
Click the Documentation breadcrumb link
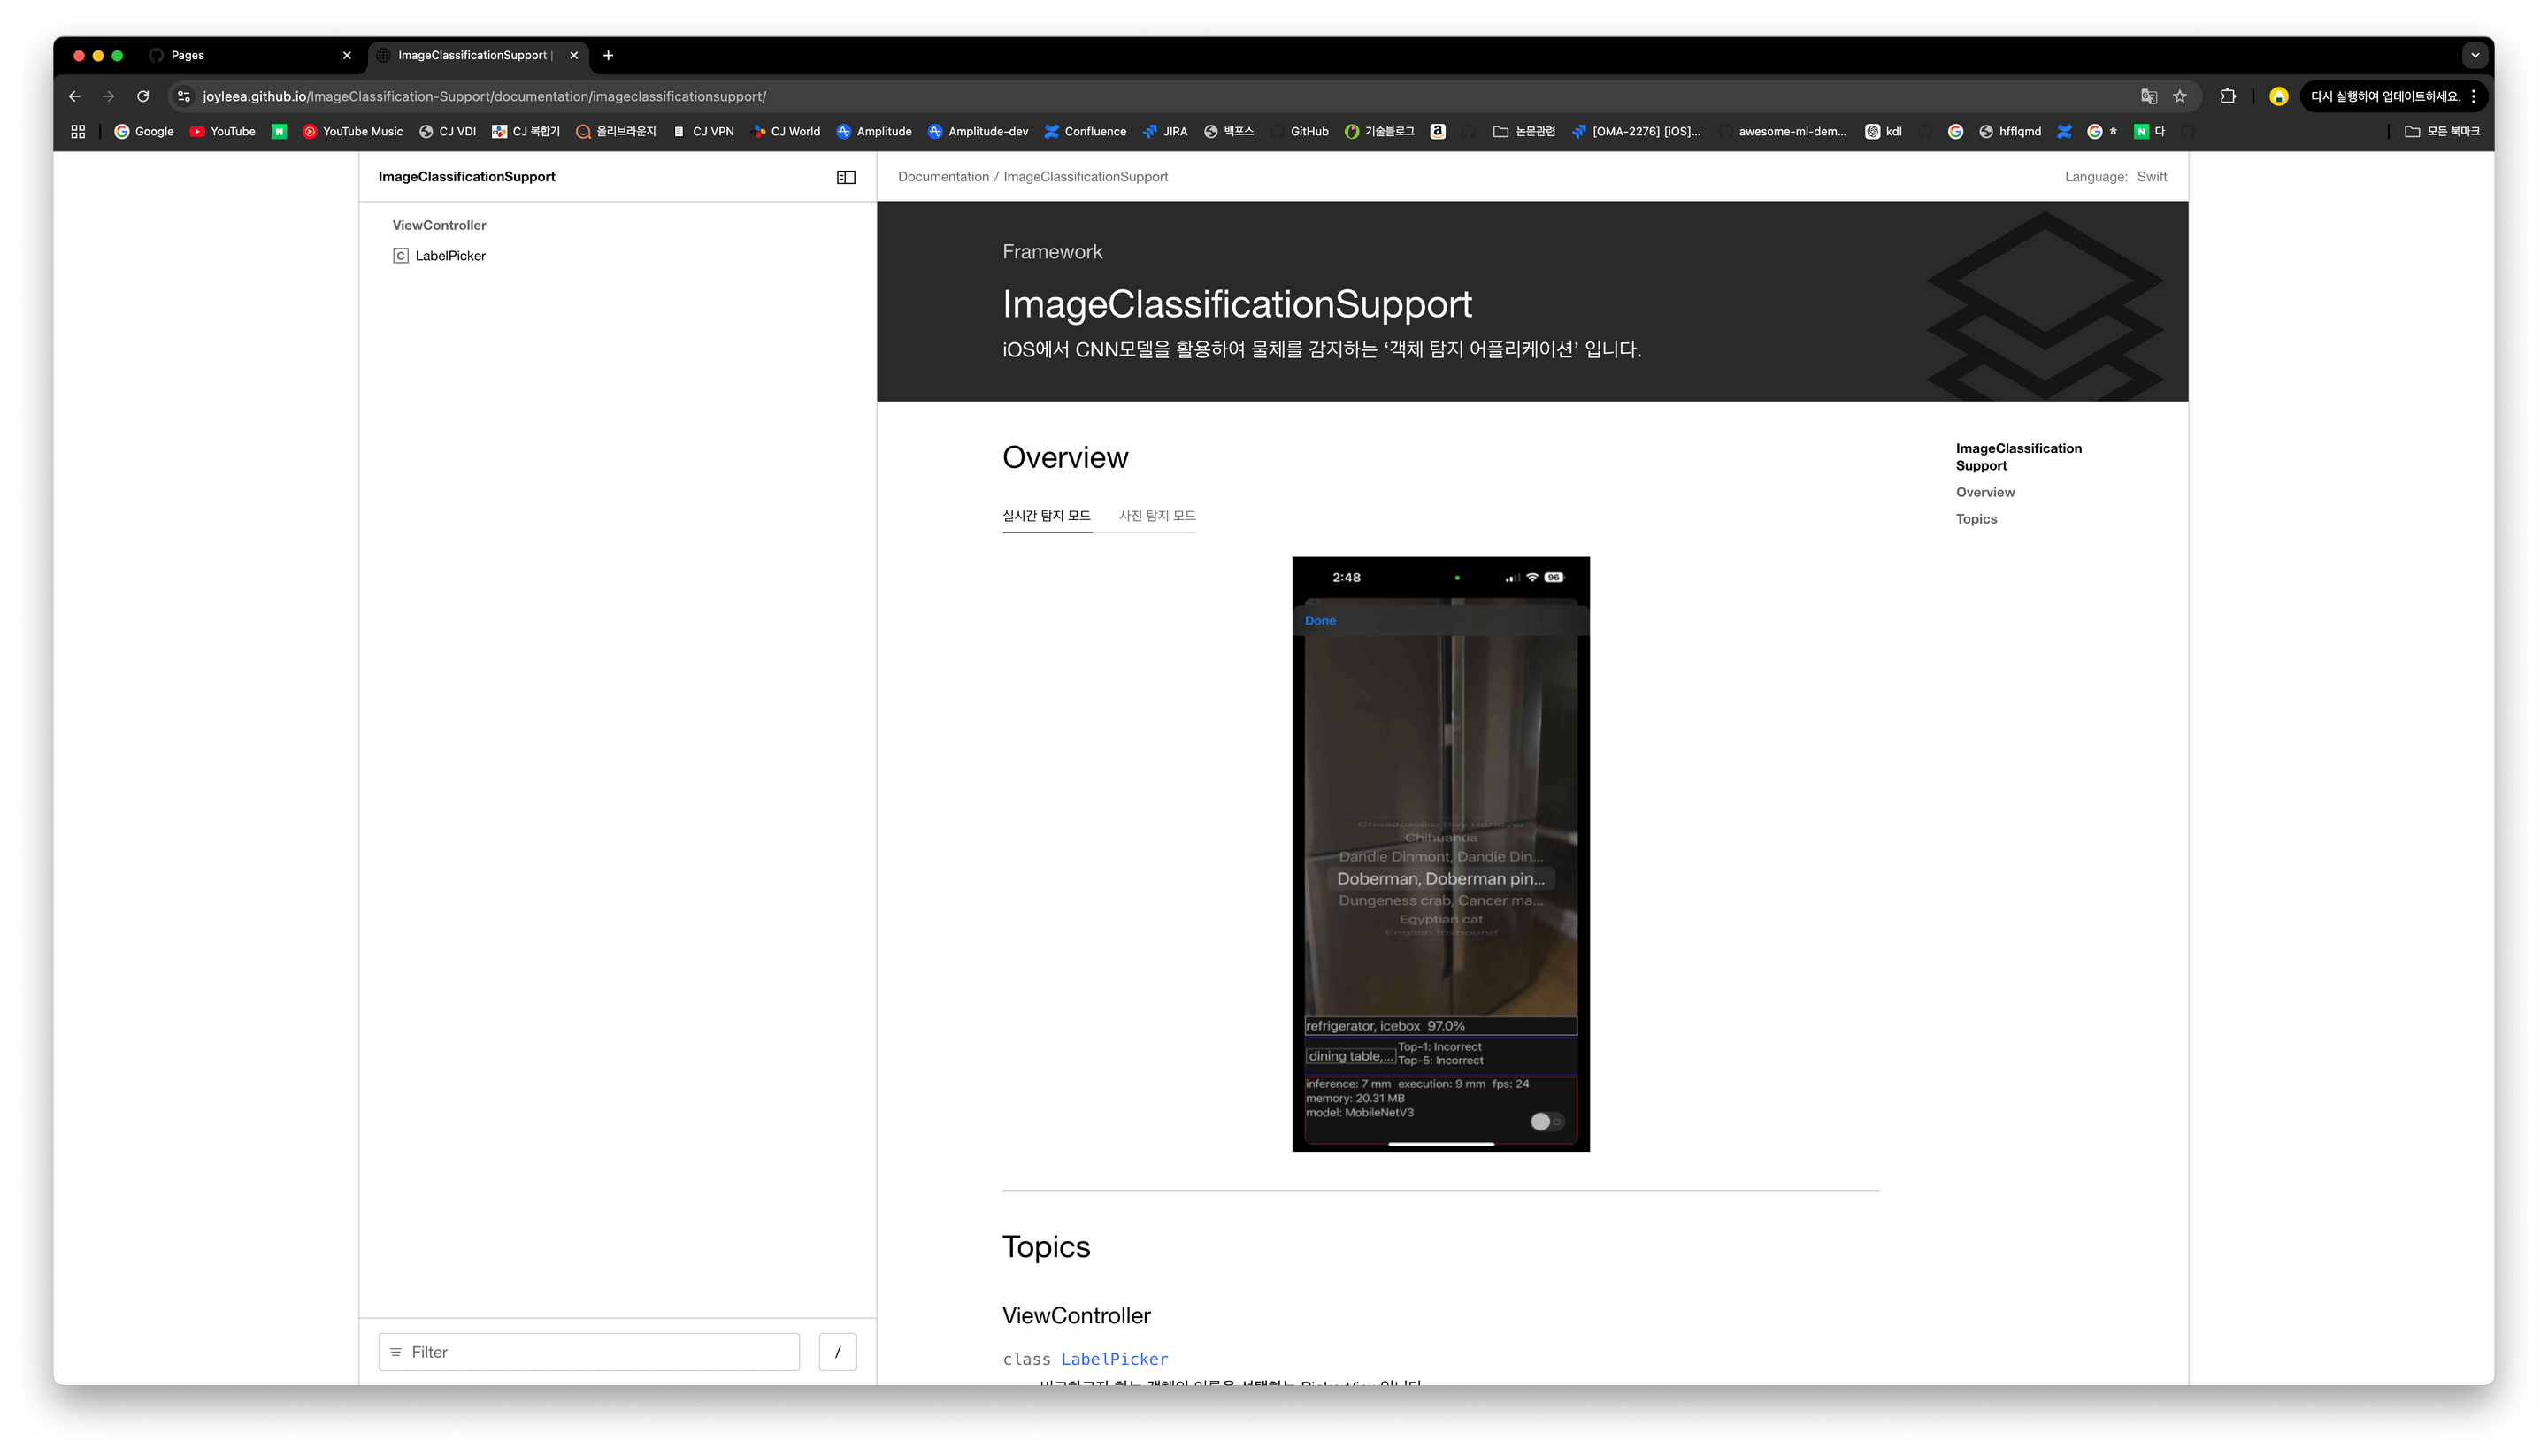[943, 177]
